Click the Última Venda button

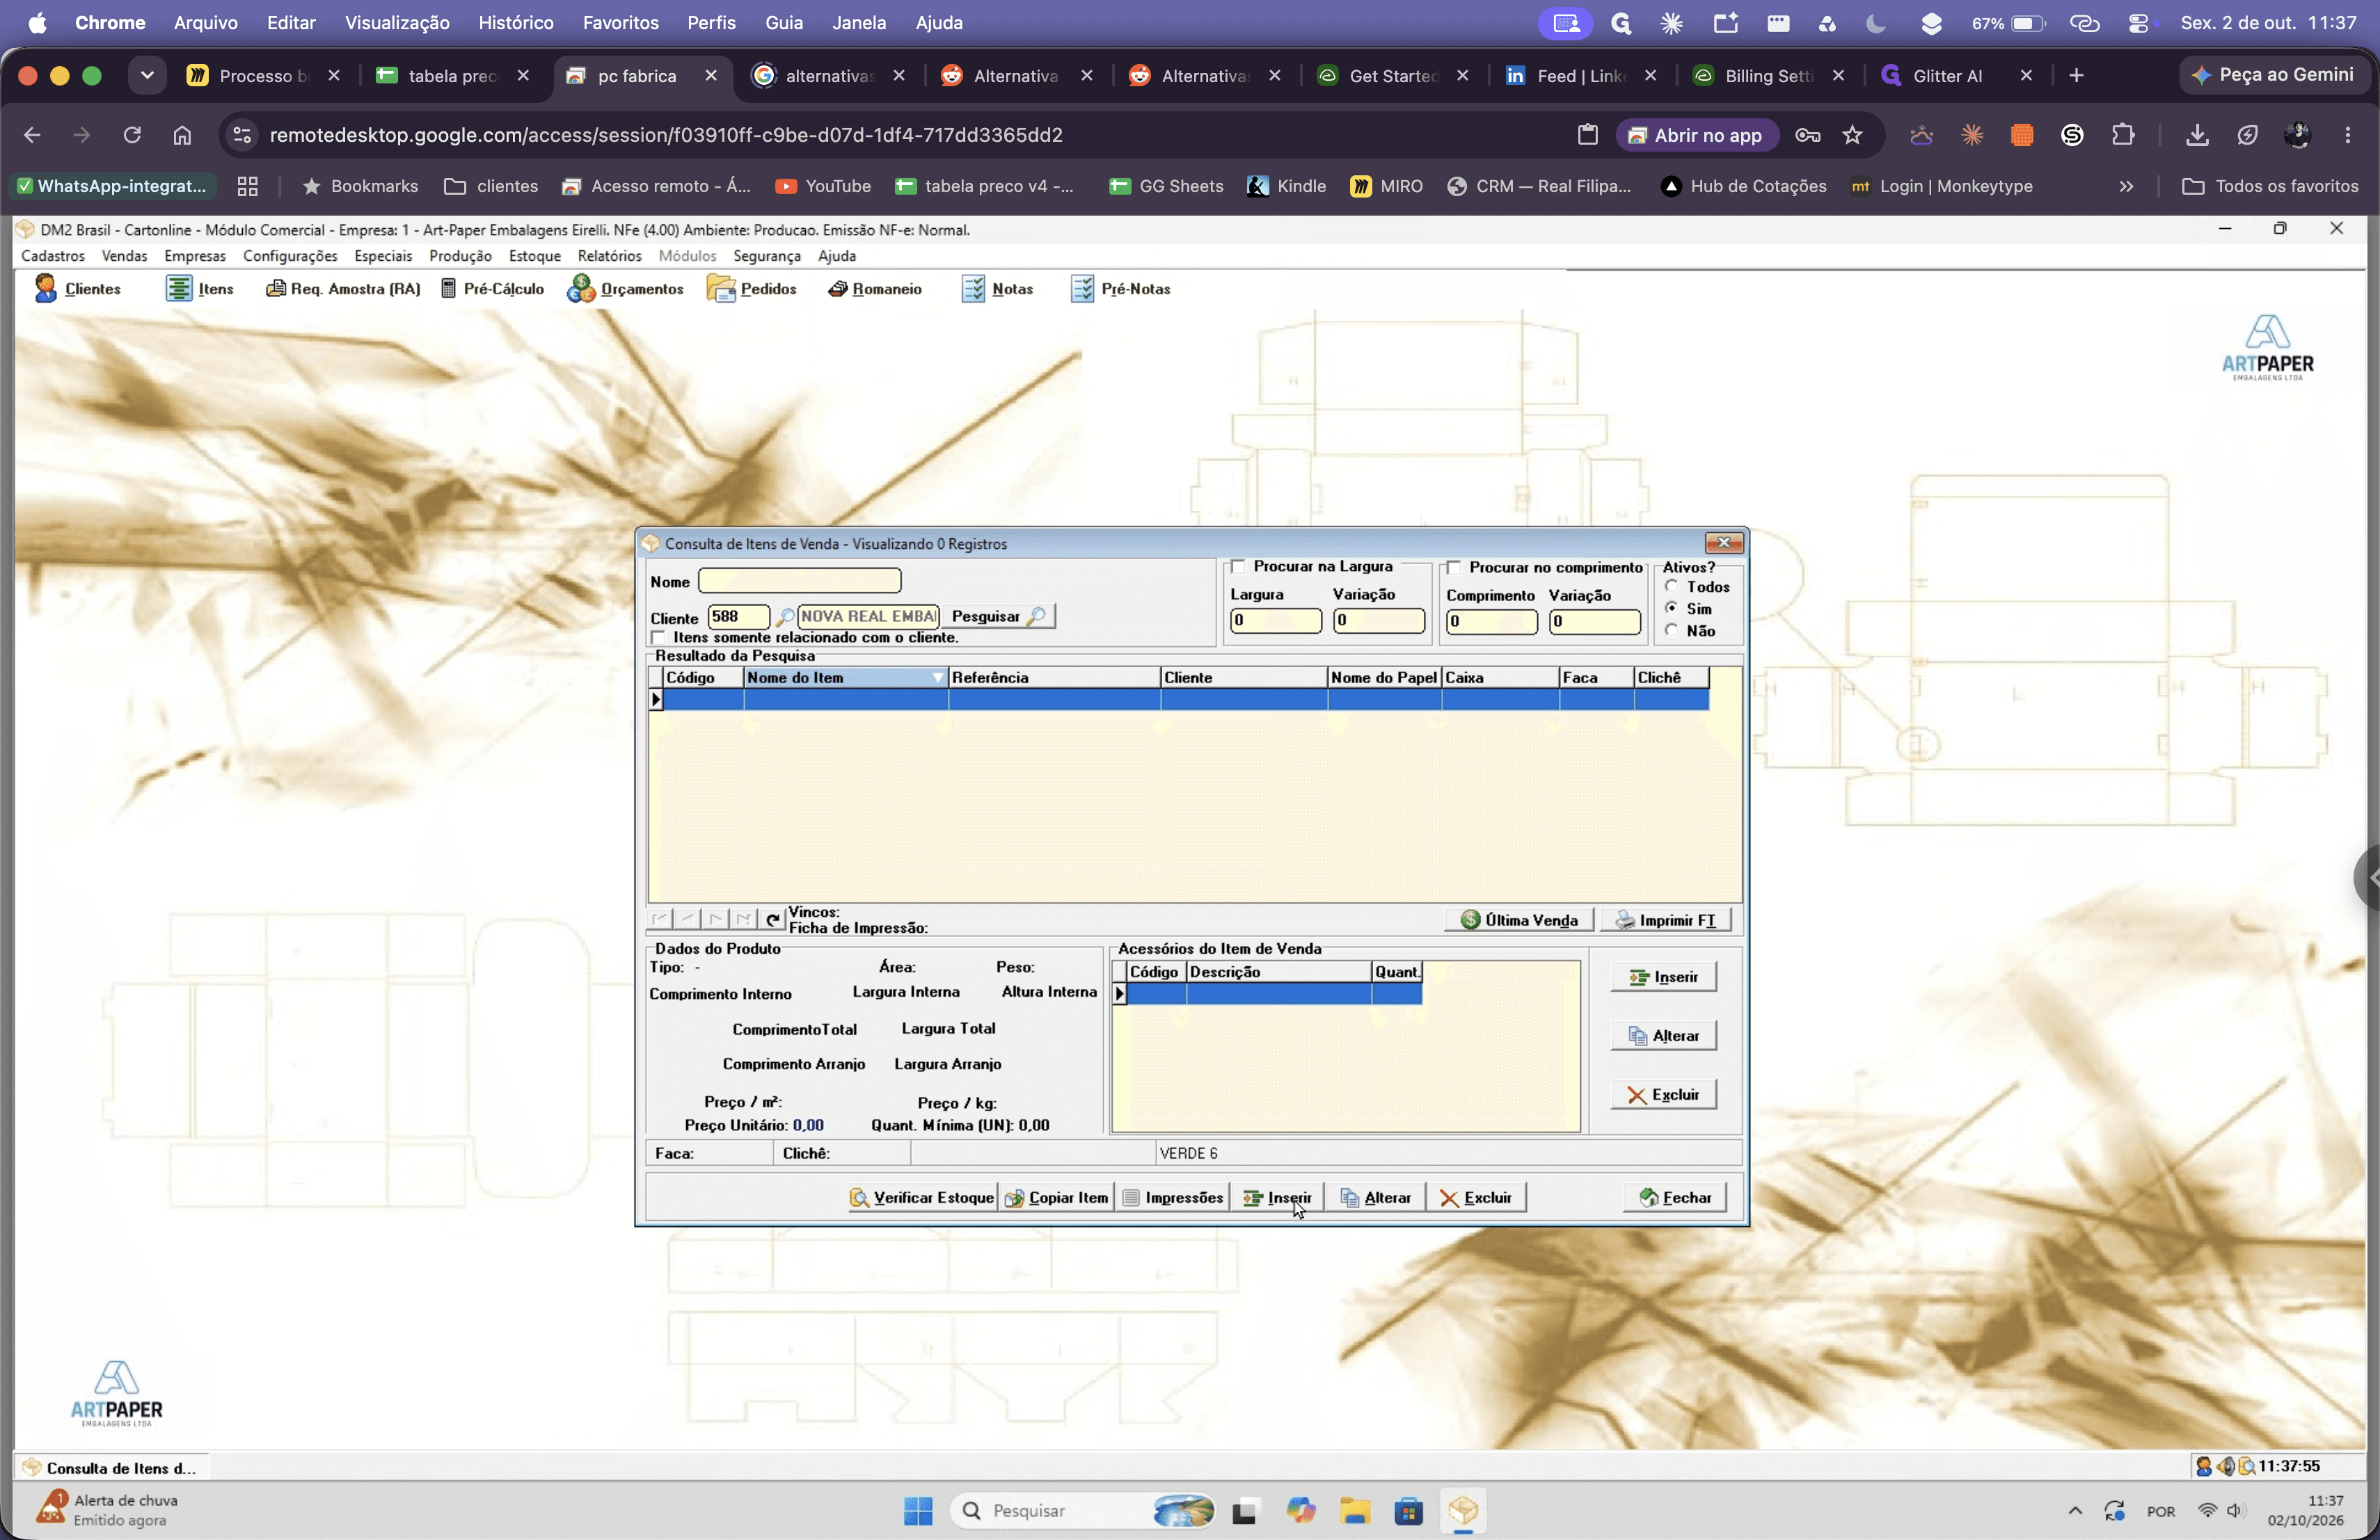1518,920
